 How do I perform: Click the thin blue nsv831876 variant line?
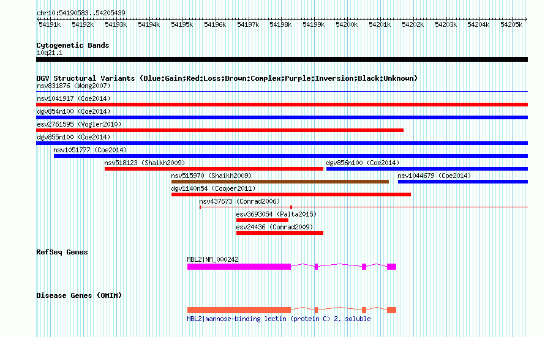pyautogui.click(x=282, y=92)
